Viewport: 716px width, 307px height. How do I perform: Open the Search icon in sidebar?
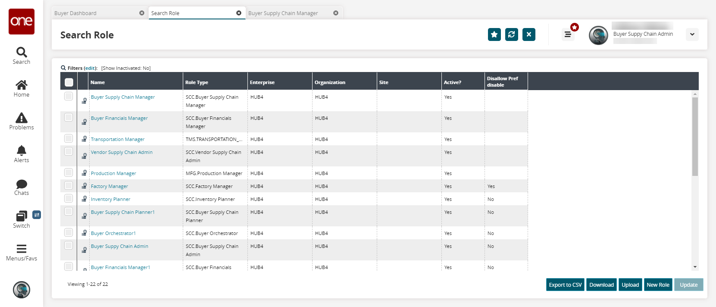point(22,53)
